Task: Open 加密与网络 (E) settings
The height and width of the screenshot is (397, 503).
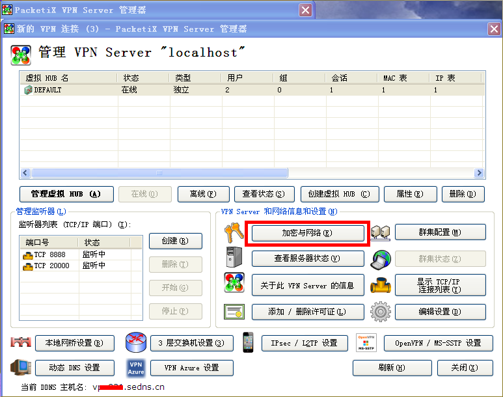Action: [308, 233]
